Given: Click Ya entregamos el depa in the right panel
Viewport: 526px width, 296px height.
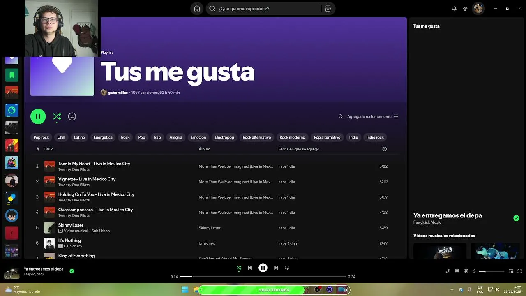Looking at the screenshot, I should tap(448, 215).
